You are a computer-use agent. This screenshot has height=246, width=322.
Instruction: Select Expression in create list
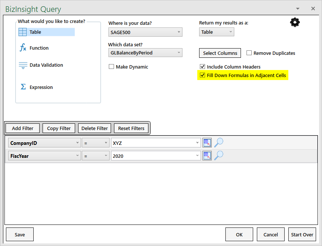(41, 87)
